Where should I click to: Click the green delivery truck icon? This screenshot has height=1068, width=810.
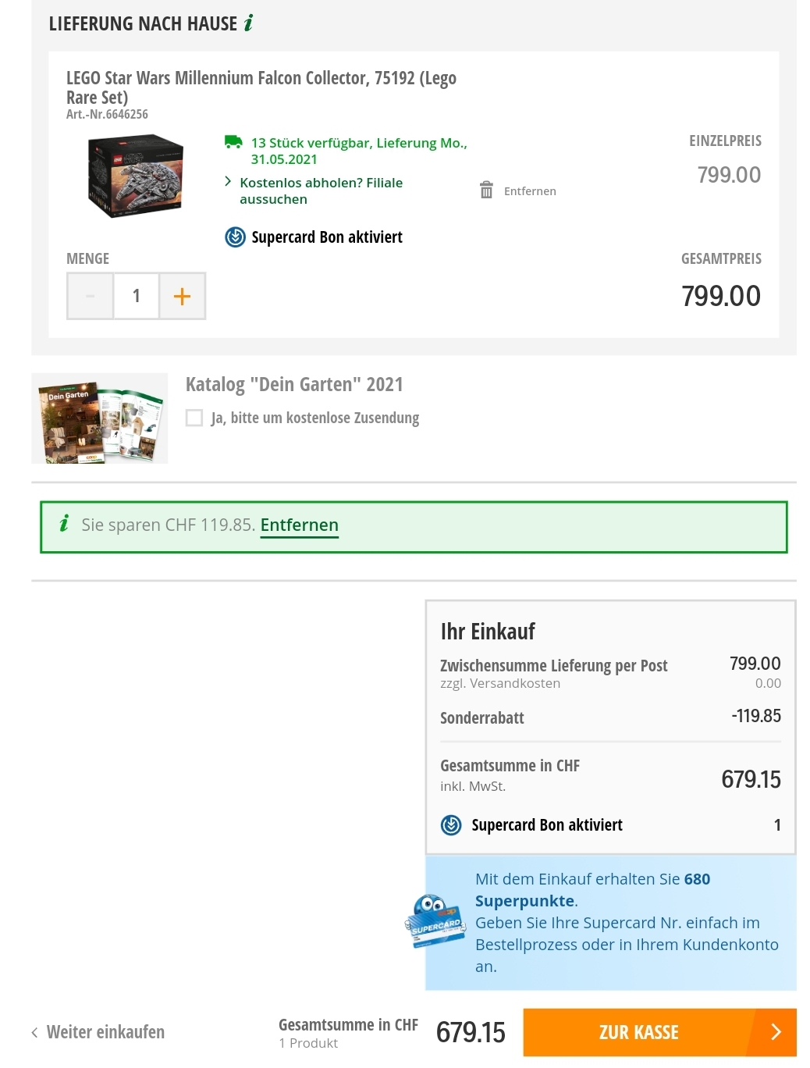pyautogui.click(x=233, y=142)
